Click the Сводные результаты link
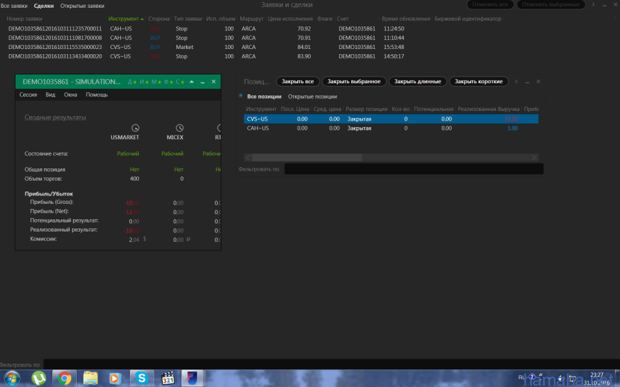This screenshot has width=620, height=387. tap(56, 117)
